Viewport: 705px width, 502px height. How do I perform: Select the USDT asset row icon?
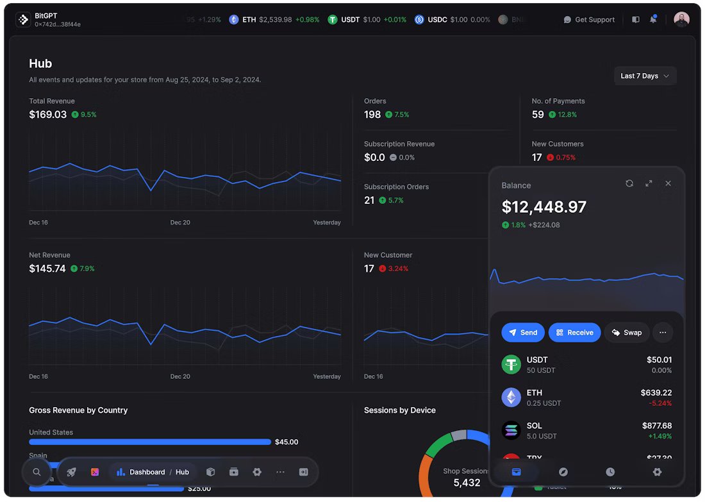click(511, 365)
